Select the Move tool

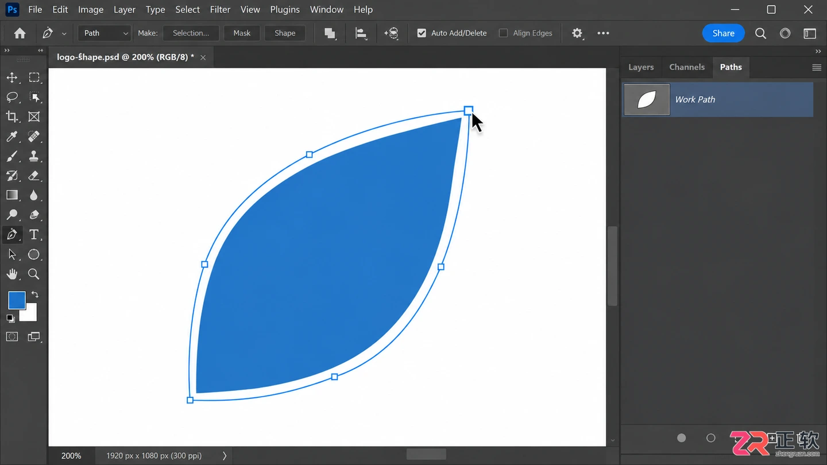click(x=11, y=77)
